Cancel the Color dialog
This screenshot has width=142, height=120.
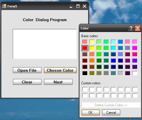tap(111, 113)
